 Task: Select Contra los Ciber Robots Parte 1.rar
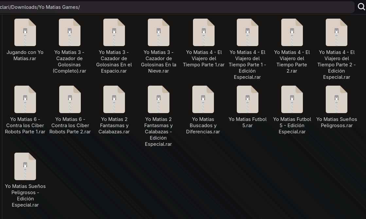25,100
